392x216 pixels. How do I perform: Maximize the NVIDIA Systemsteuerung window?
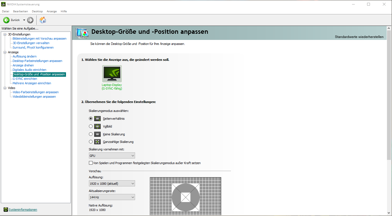coord(369,4)
